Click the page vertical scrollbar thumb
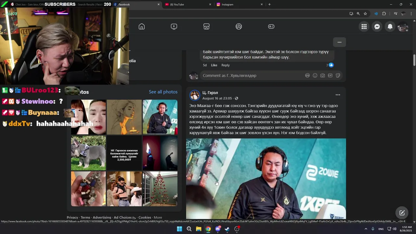416x234 pixels. click(x=414, y=60)
